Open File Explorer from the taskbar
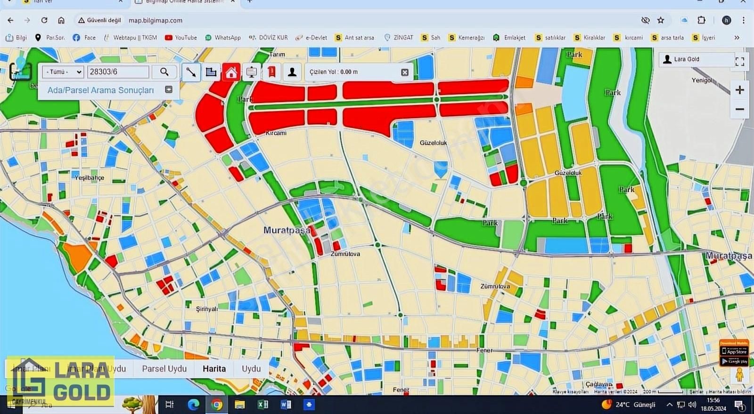The height and width of the screenshot is (414, 754). [240, 404]
